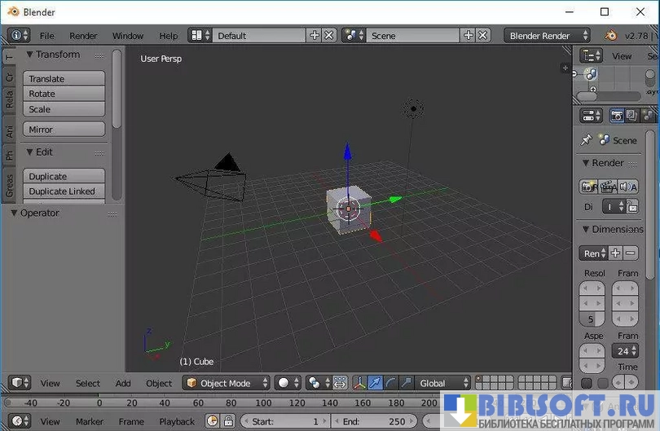Click the Duplicate Linked button
Screen dimensions: 660x431
pos(63,191)
